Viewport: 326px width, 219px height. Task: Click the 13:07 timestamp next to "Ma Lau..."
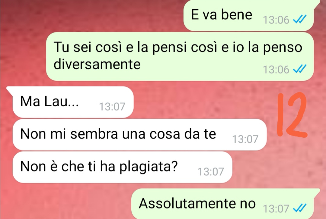(112, 107)
